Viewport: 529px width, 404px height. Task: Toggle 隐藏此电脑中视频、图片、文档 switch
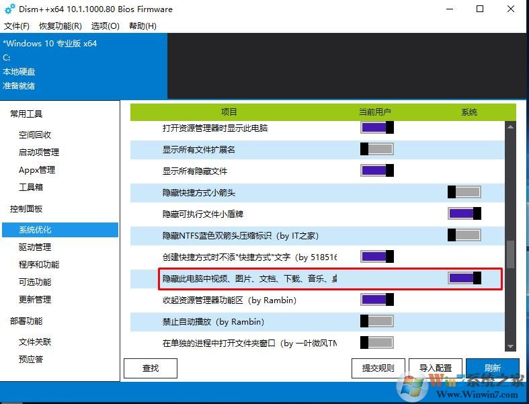point(464,278)
